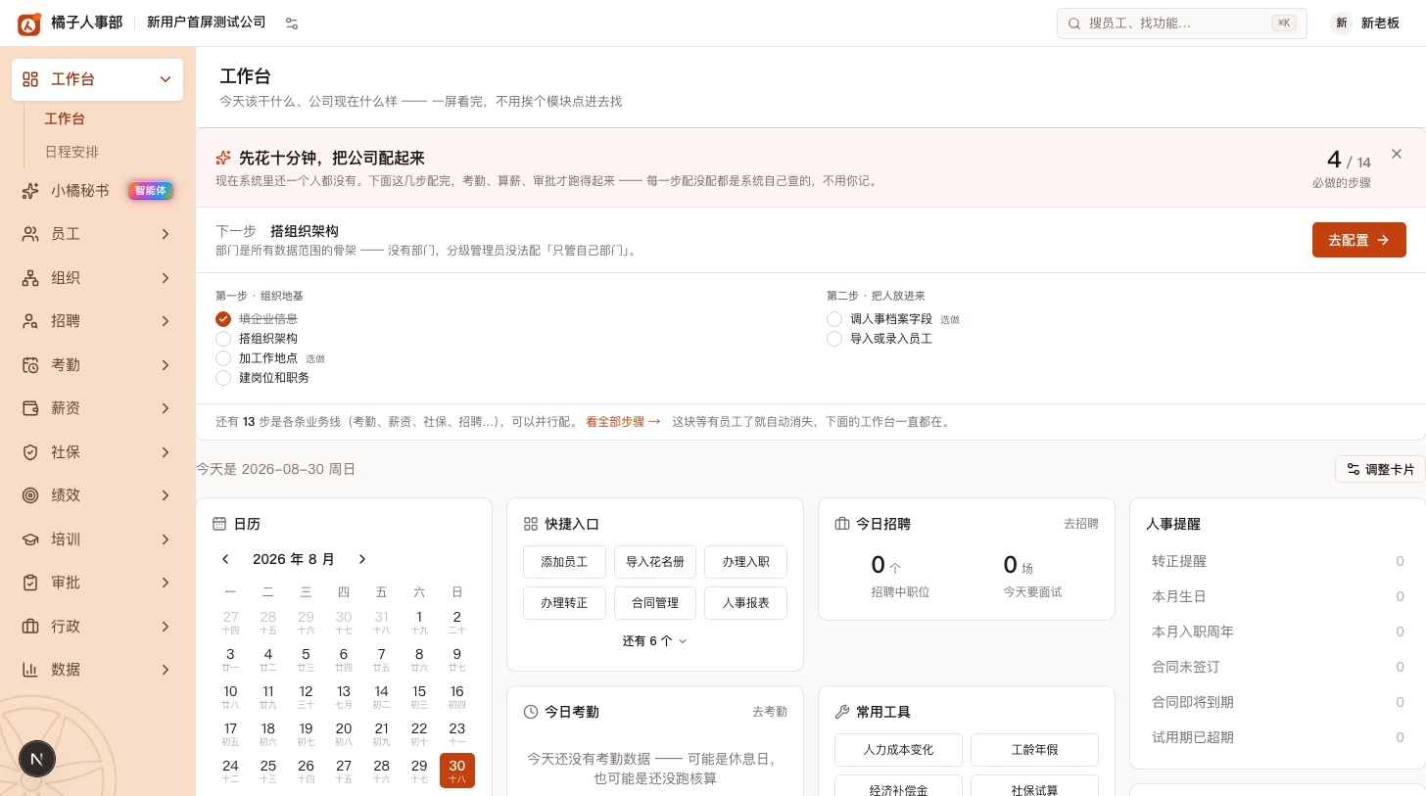Image resolution: width=1426 pixels, height=796 pixels.
Task: Check the 建岗位和职务 step circle
Action: pos(223,378)
